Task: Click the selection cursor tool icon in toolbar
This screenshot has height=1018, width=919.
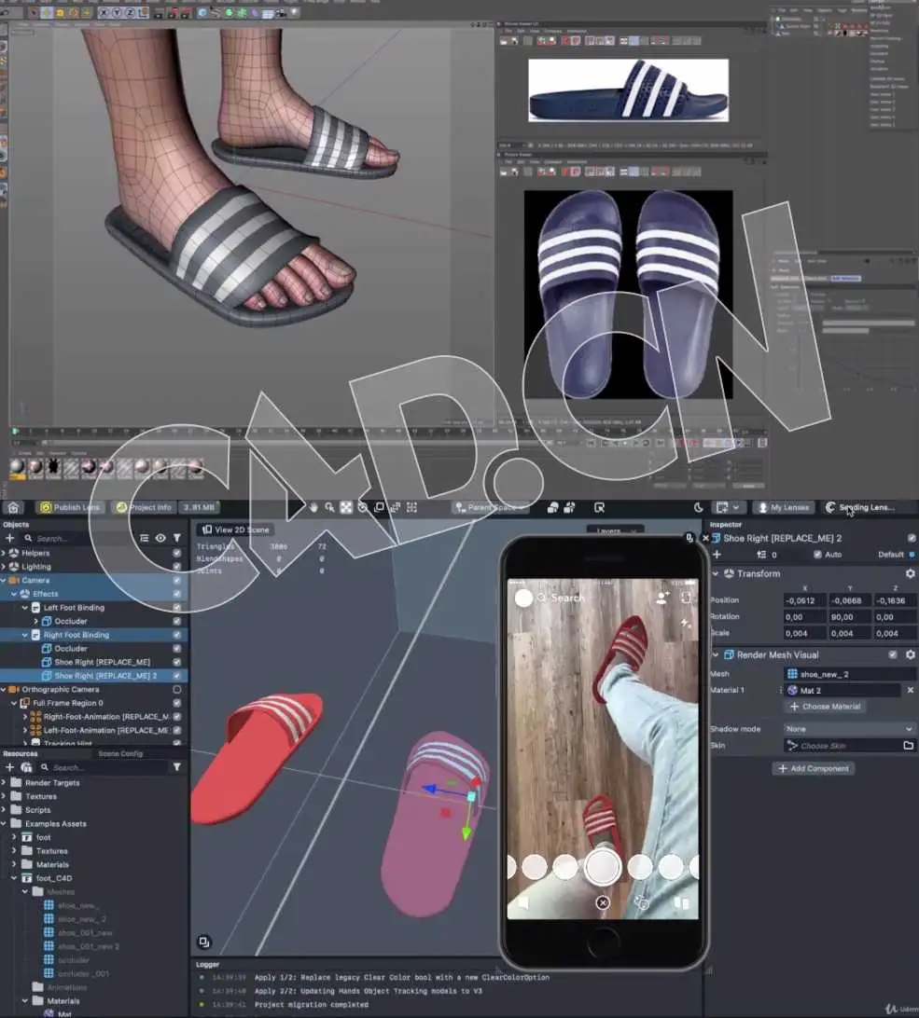Action: [599, 507]
